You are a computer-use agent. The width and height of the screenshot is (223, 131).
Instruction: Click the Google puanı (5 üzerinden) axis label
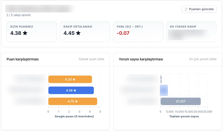pos(74,116)
